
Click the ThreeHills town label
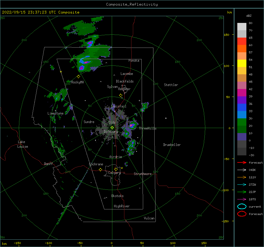(148, 128)
